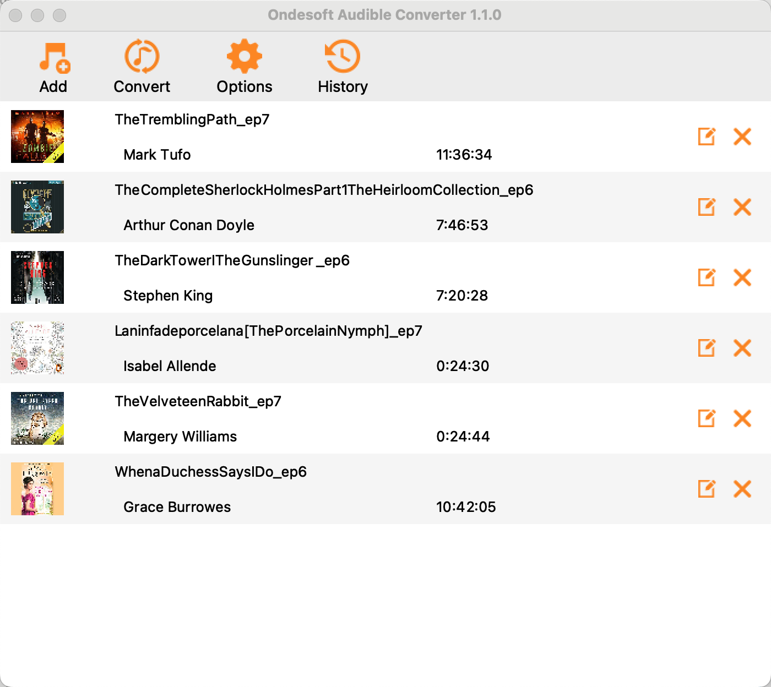Remove the Porcelain Nymph audiobook
771x687 pixels.
pos(742,348)
